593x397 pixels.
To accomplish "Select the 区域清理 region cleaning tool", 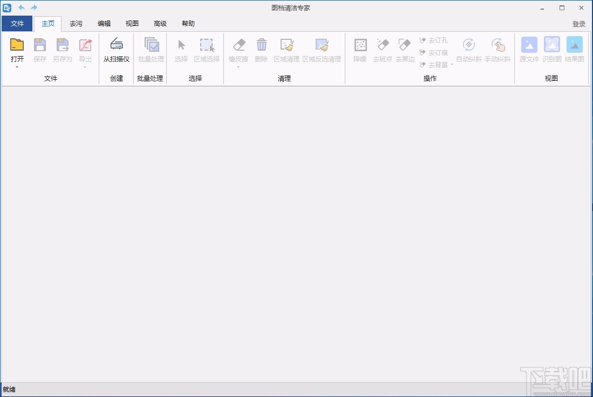I will pyautogui.click(x=286, y=51).
